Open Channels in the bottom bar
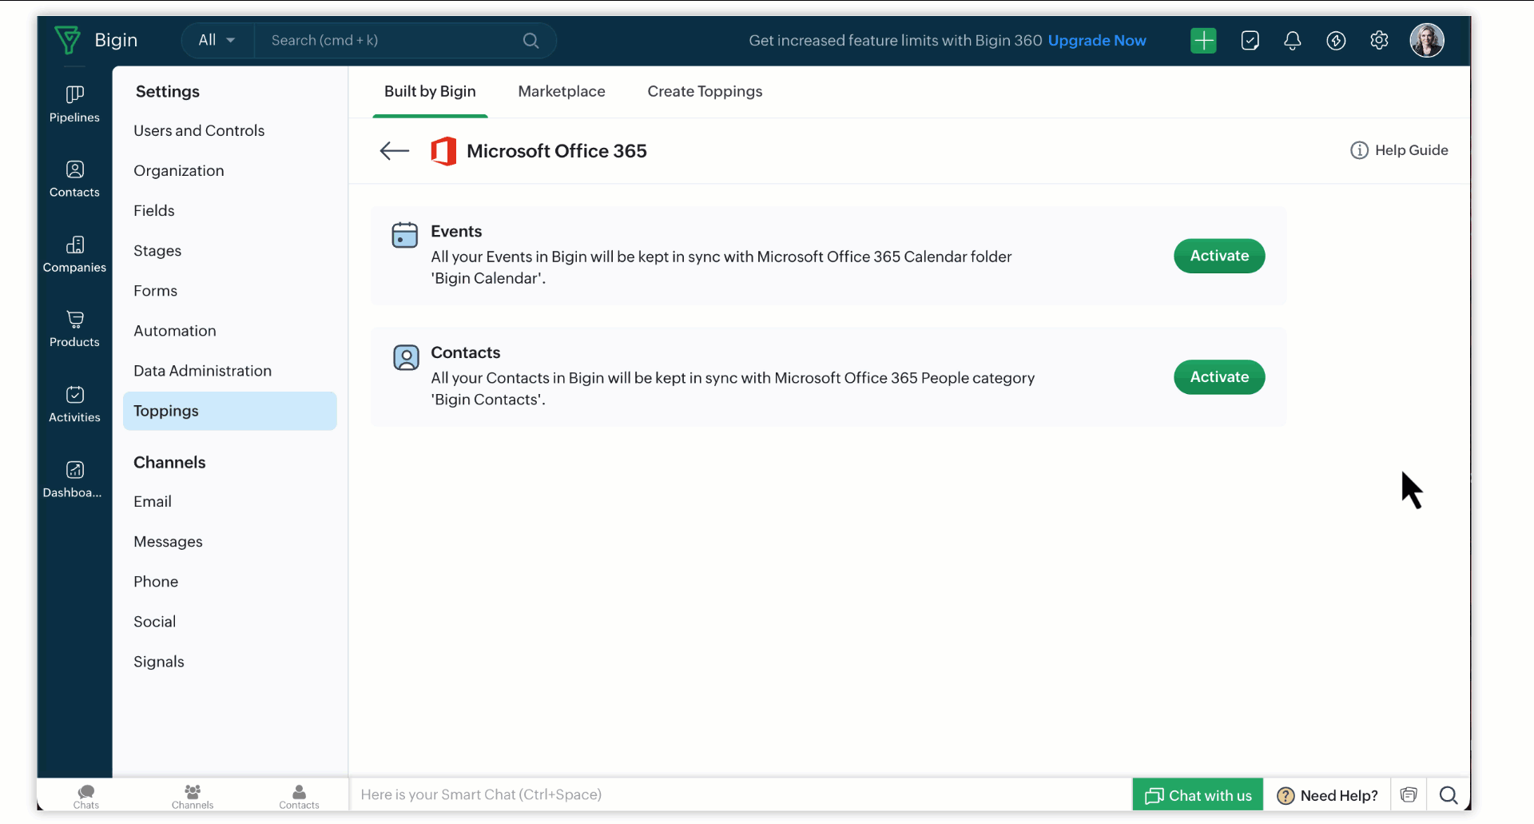This screenshot has width=1534, height=824. [193, 796]
